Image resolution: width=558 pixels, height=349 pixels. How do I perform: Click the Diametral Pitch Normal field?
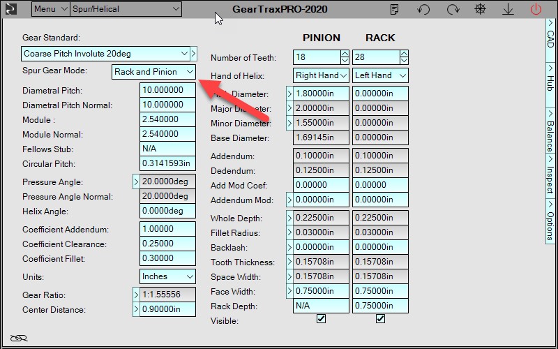coord(167,105)
